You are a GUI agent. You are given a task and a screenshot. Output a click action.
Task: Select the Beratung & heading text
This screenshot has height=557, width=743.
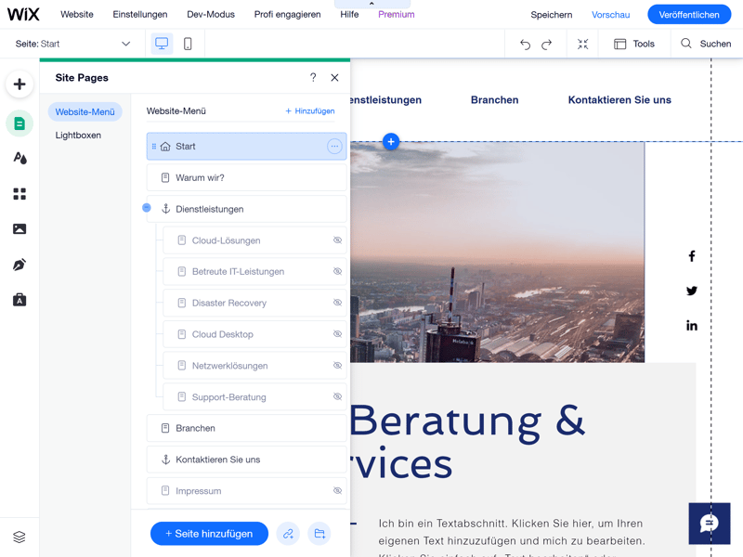[x=468, y=421]
